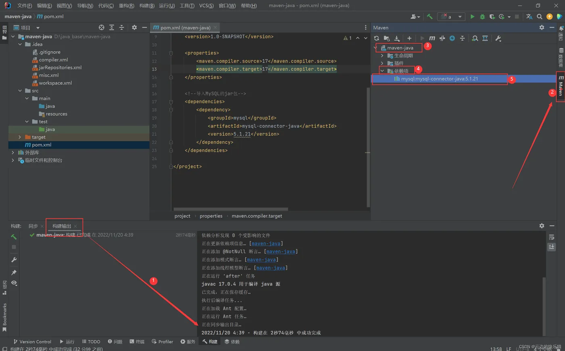Viewport: 565px width, 351px height.
Task: Click the Build Project hammer icon in top toolbar
Action: point(429,17)
